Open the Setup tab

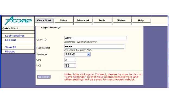click(63, 20)
